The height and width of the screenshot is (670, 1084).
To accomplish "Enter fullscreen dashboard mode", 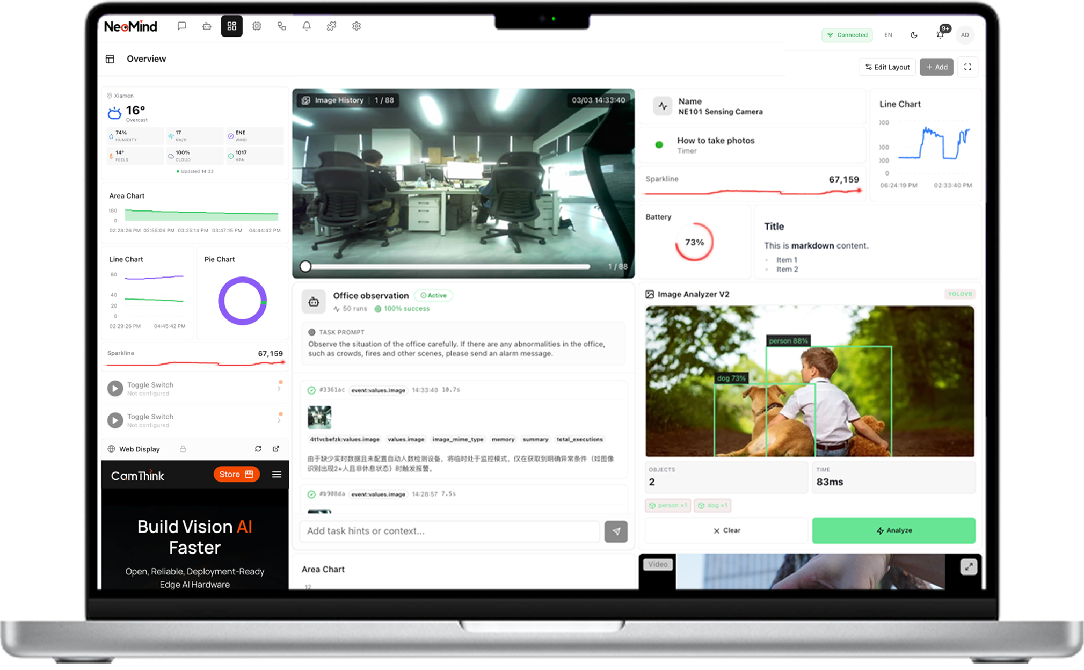I will (x=967, y=67).
